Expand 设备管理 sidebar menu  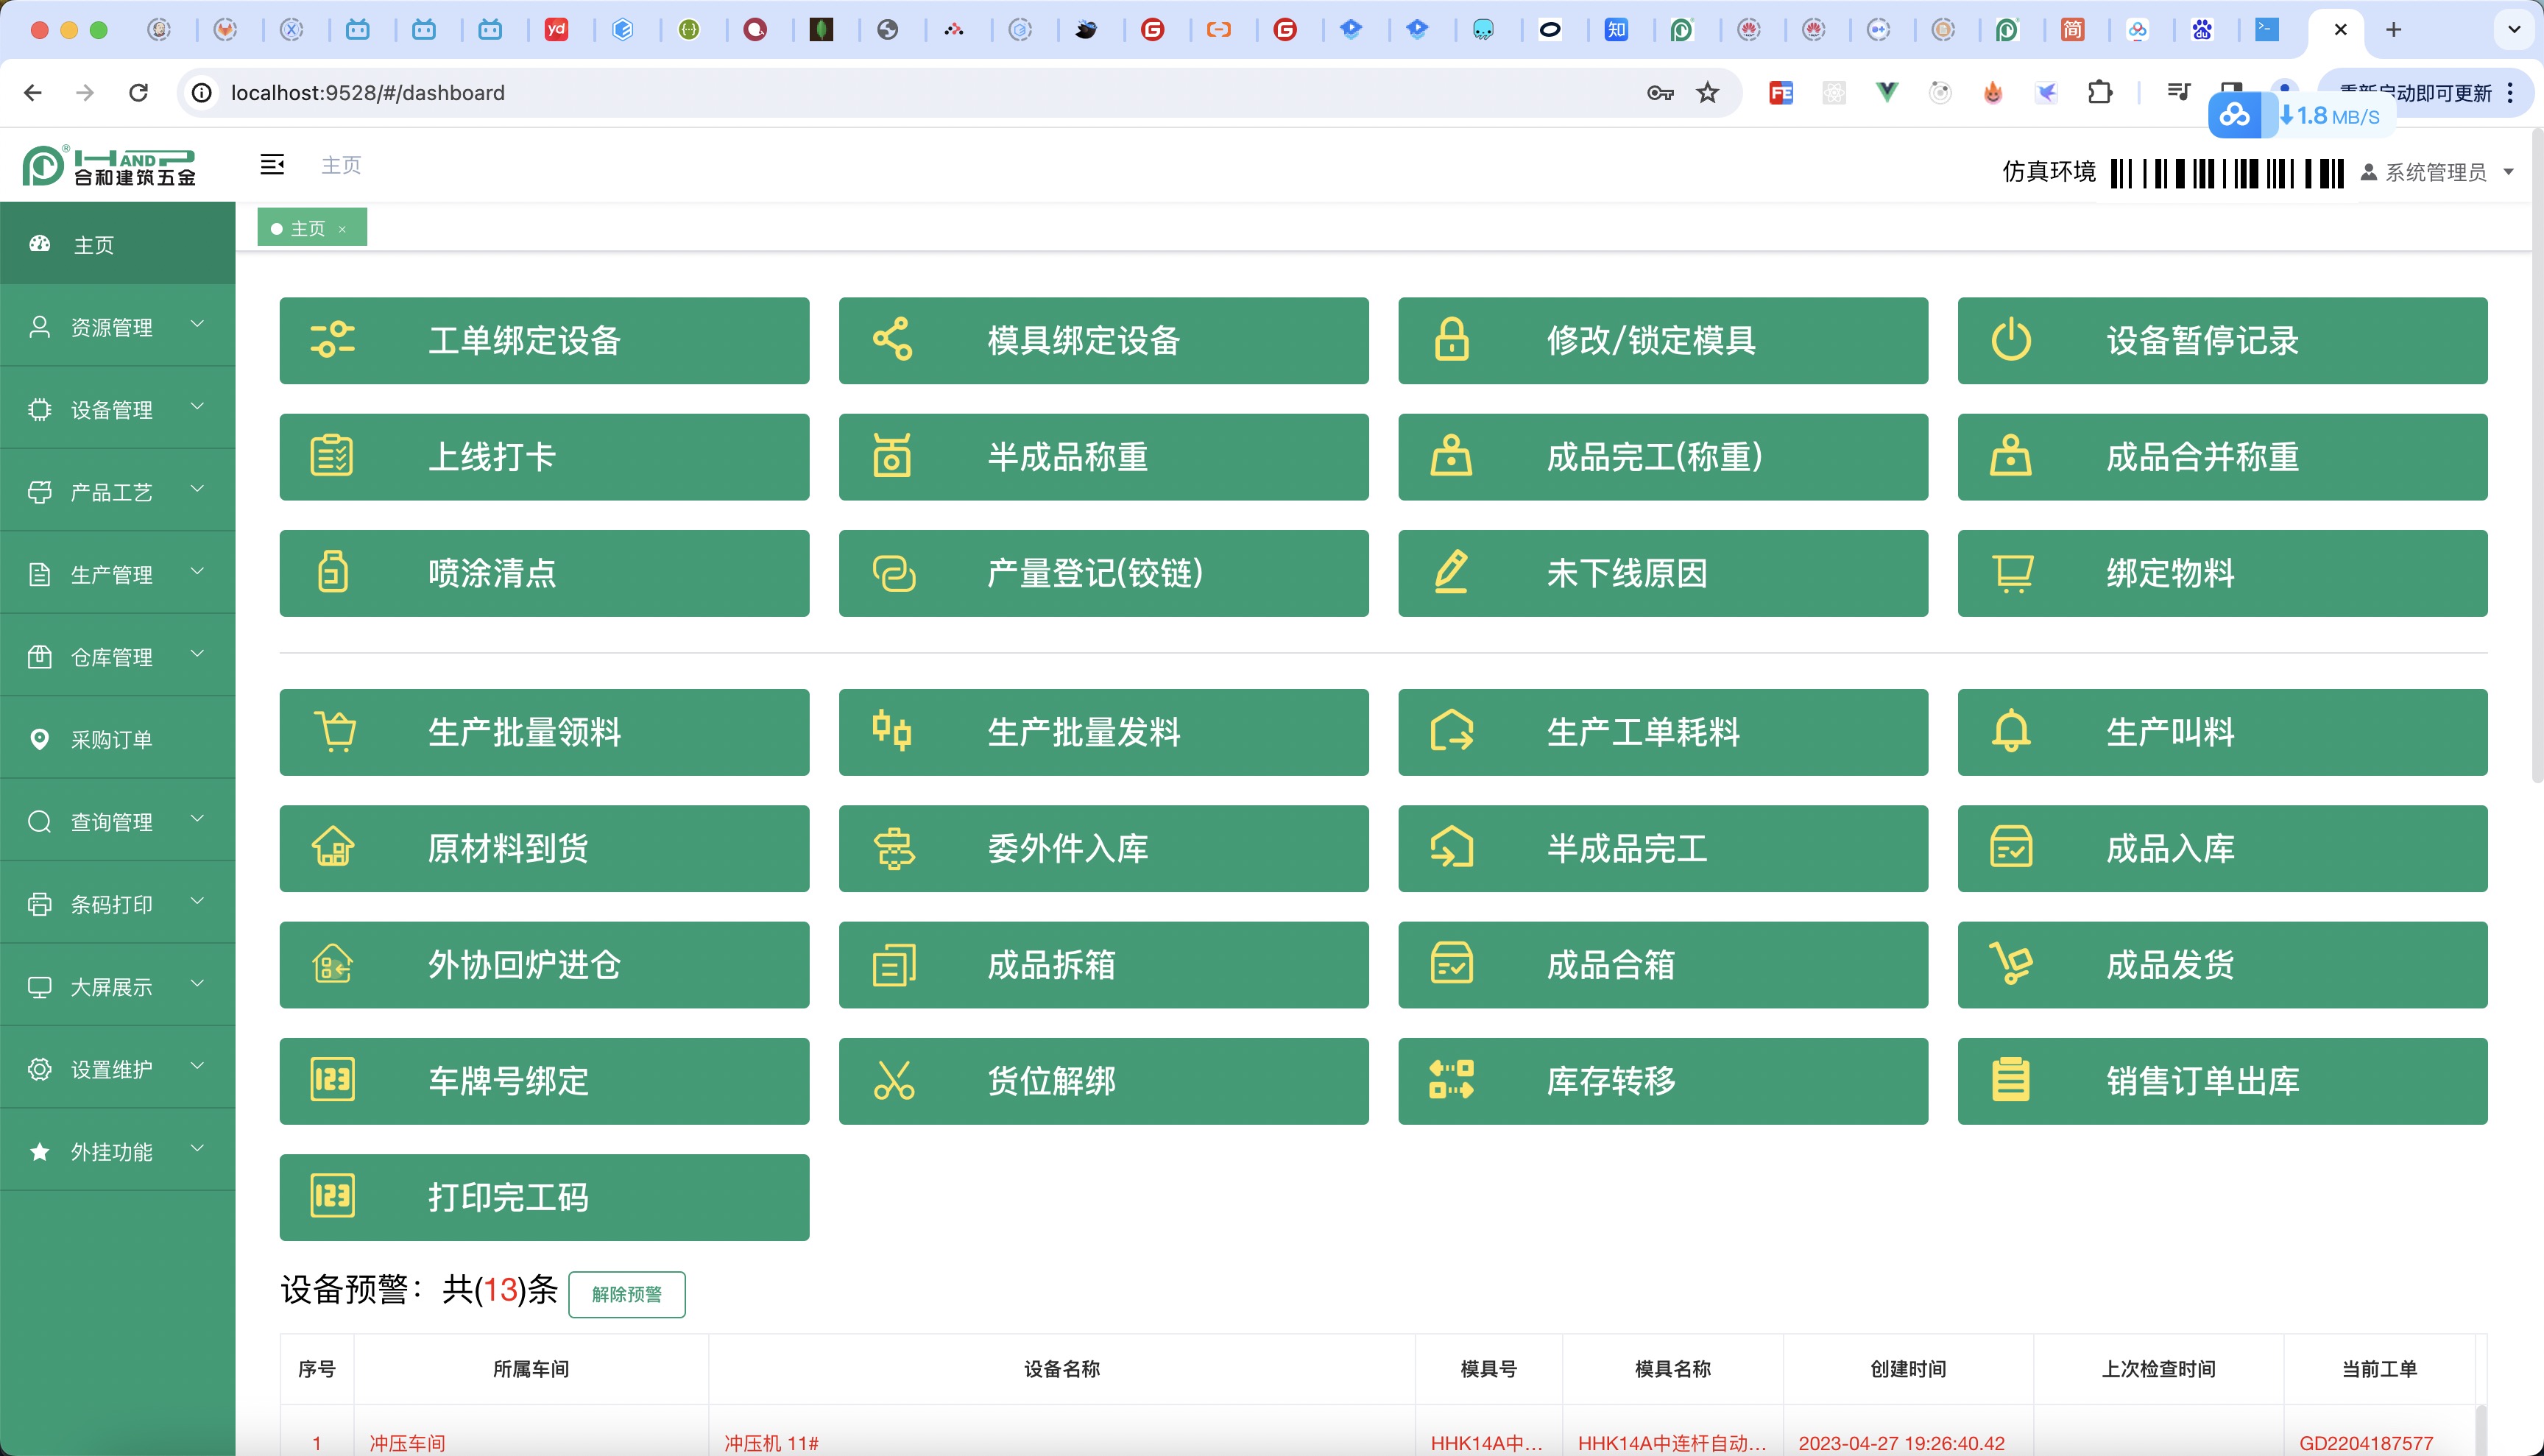coord(117,408)
